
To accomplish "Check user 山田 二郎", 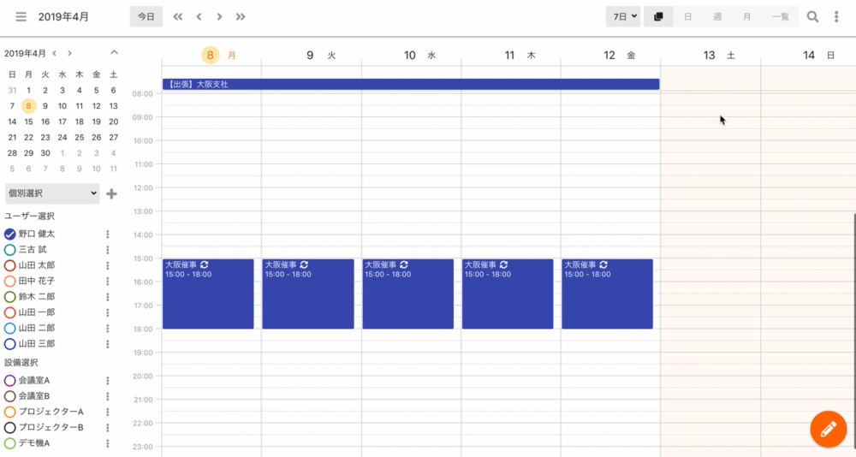I will coord(9,329).
